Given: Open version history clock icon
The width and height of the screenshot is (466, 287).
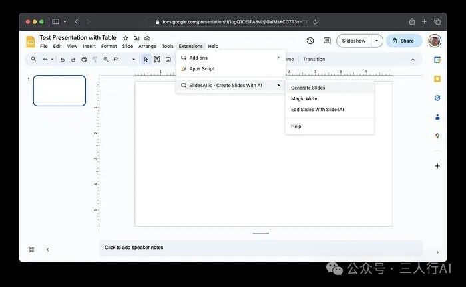Looking at the screenshot, I should pos(310,41).
